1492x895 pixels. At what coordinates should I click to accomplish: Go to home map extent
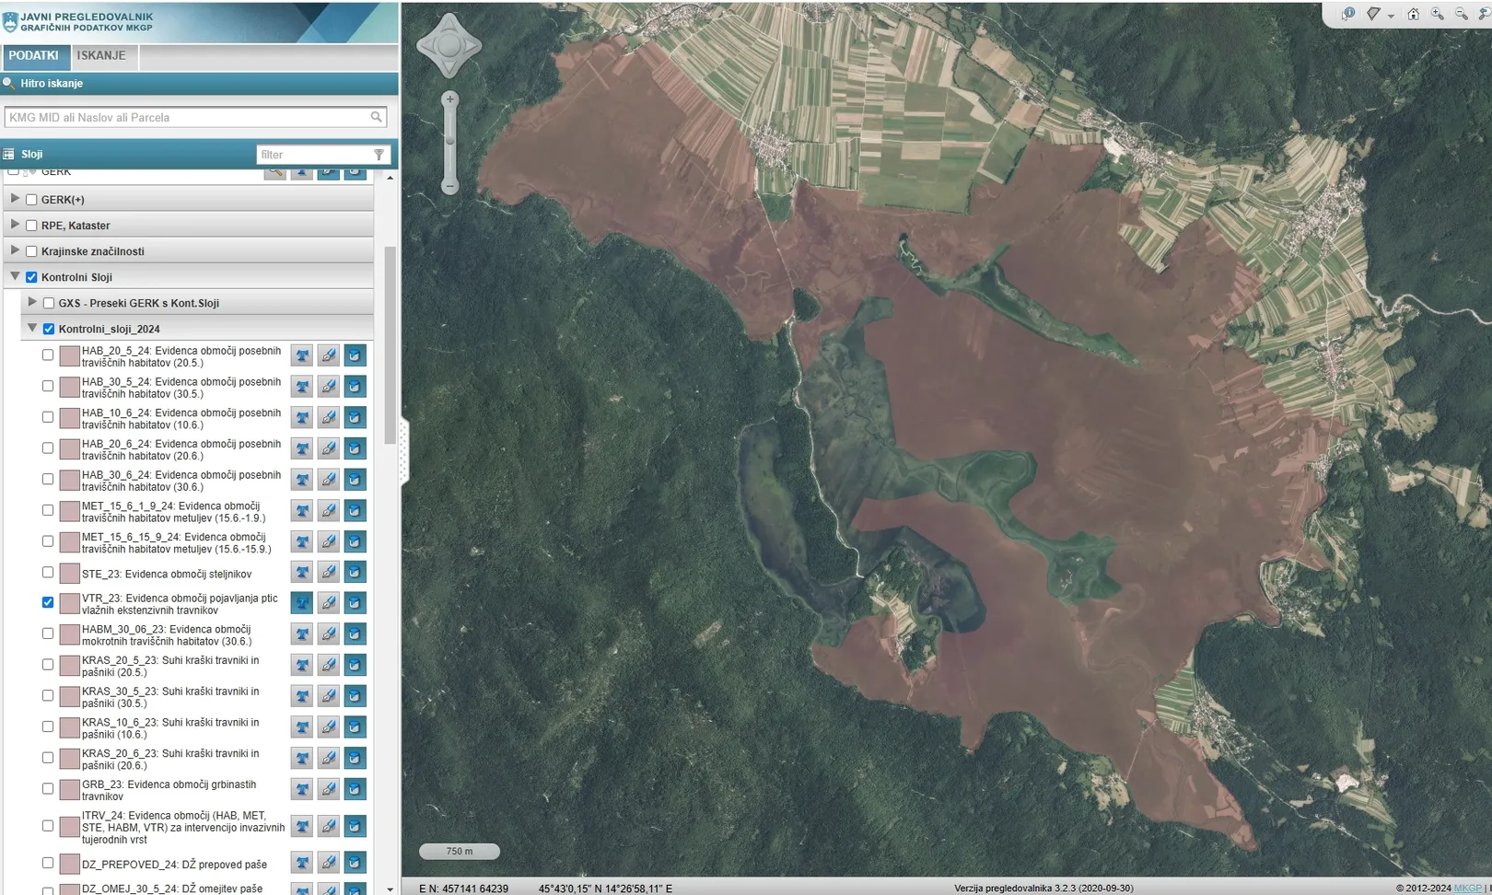coord(1413,14)
